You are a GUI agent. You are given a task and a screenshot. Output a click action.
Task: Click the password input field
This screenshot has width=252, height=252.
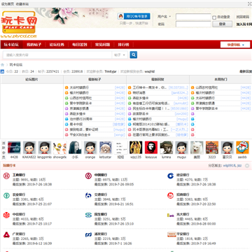(x=193, y=24)
